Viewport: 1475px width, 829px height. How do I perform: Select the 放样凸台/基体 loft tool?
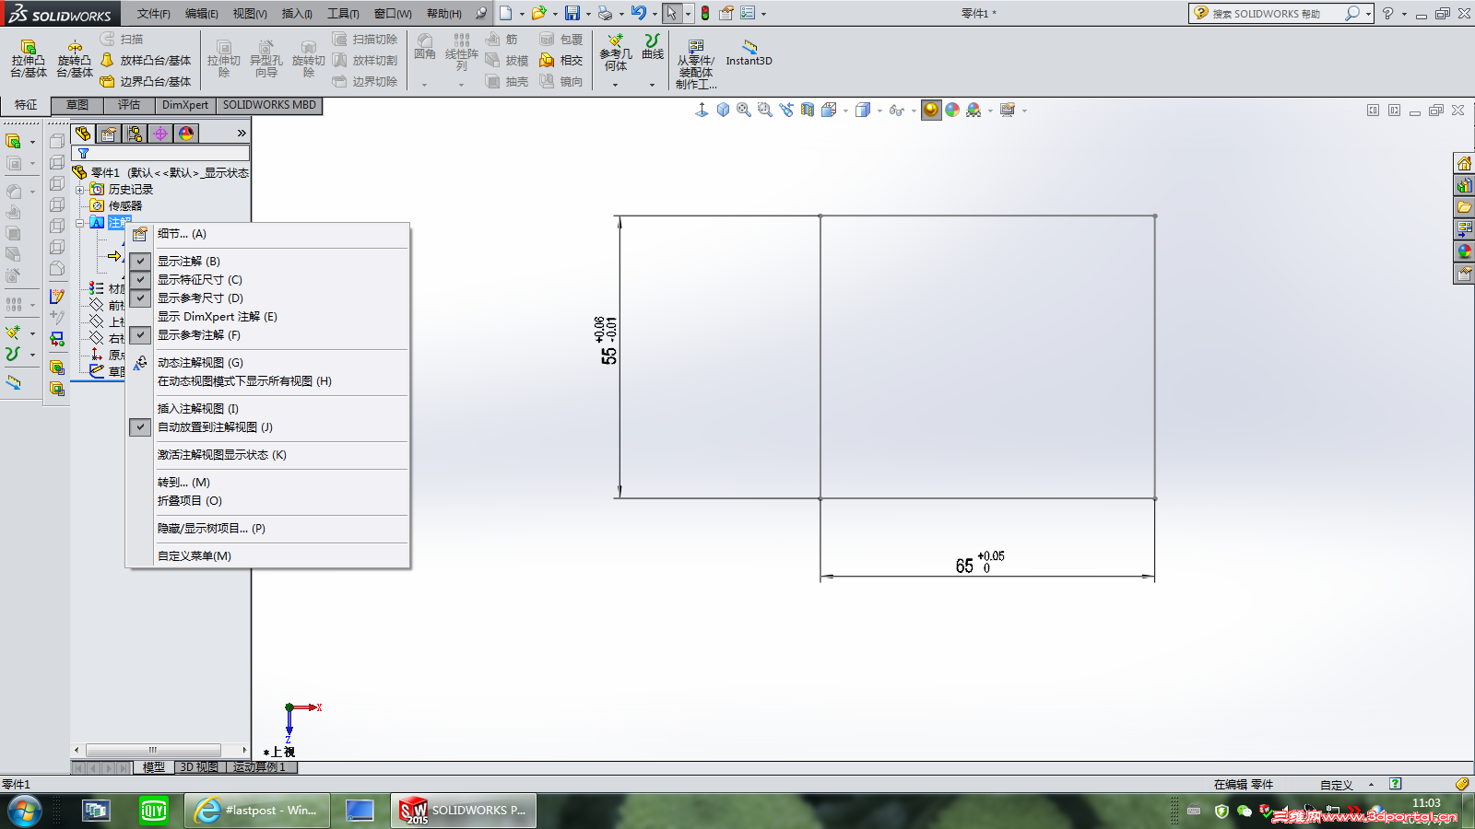(146, 61)
